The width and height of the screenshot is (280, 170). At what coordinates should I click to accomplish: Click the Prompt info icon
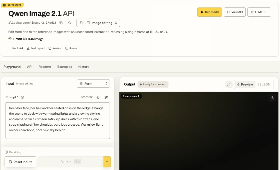coord(23,97)
